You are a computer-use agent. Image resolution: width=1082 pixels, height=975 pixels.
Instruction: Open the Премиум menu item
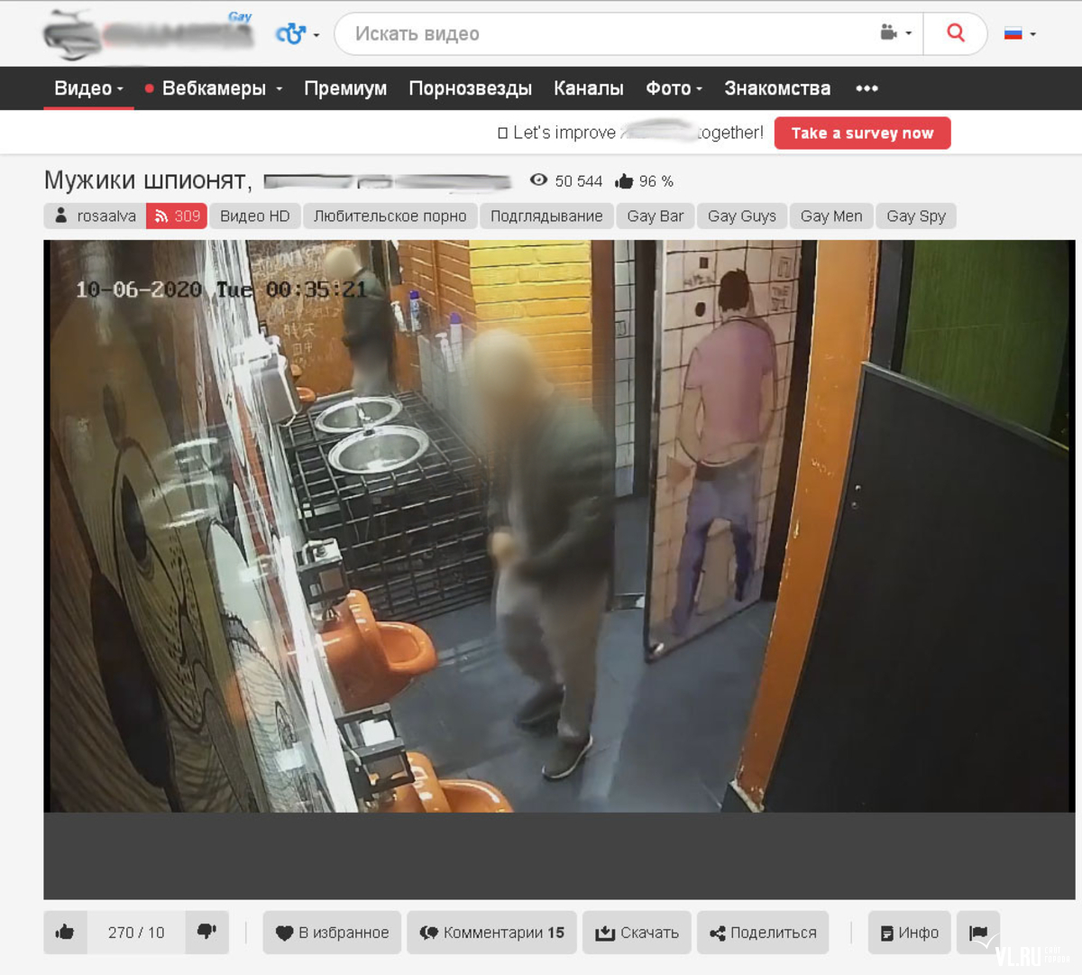[x=345, y=88]
